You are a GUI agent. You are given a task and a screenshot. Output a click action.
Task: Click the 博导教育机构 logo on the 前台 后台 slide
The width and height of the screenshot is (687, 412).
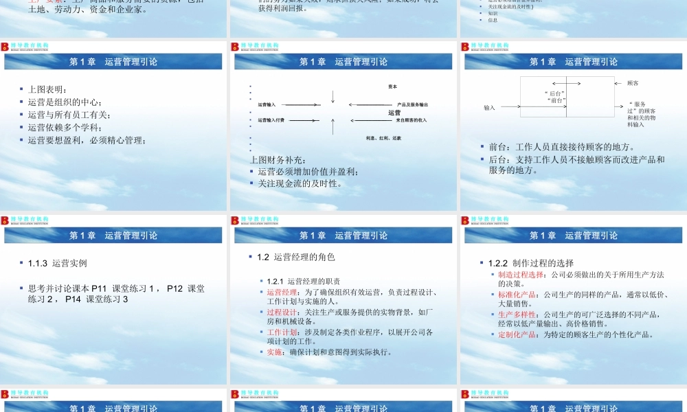pos(485,47)
